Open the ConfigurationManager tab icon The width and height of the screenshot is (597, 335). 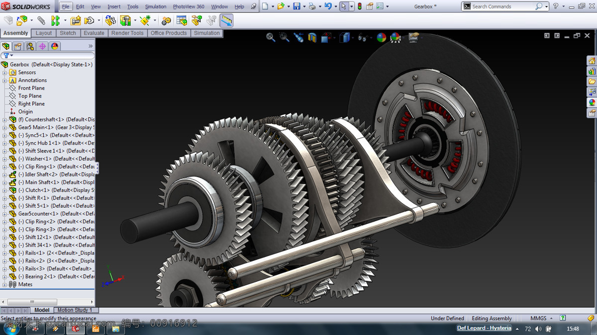pos(30,46)
